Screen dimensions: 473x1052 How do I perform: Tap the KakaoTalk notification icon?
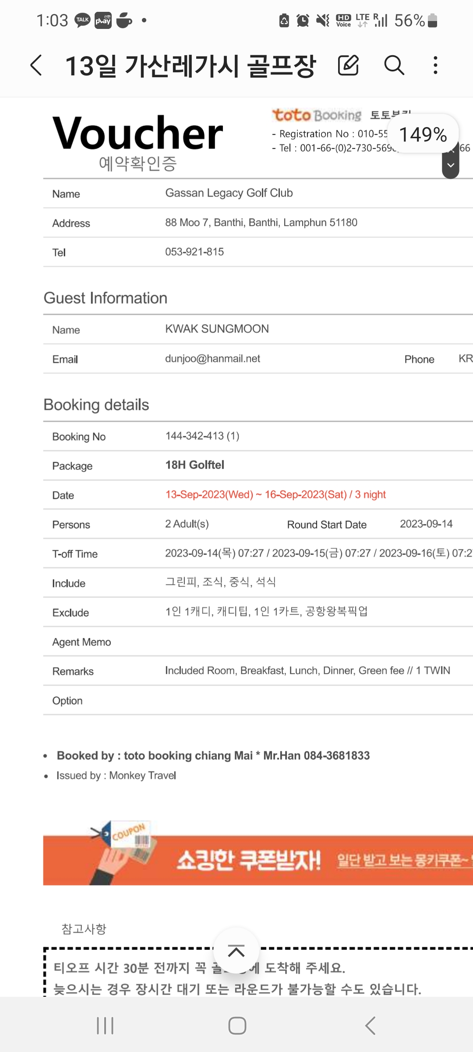point(82,20)
